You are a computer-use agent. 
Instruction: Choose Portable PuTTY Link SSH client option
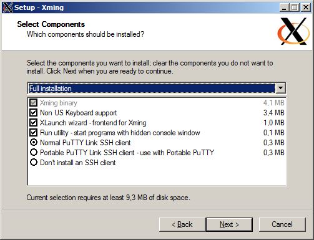pos(34,153)
